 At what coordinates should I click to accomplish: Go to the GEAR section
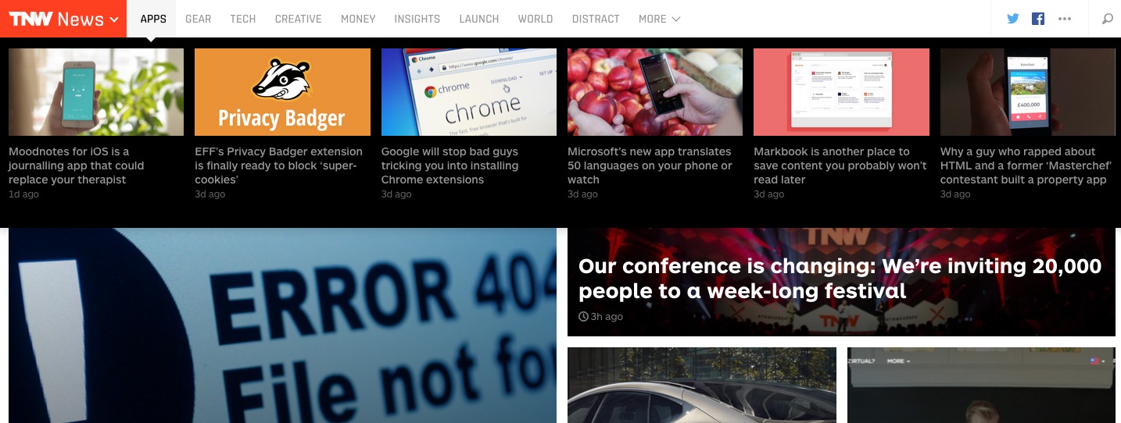198,19
